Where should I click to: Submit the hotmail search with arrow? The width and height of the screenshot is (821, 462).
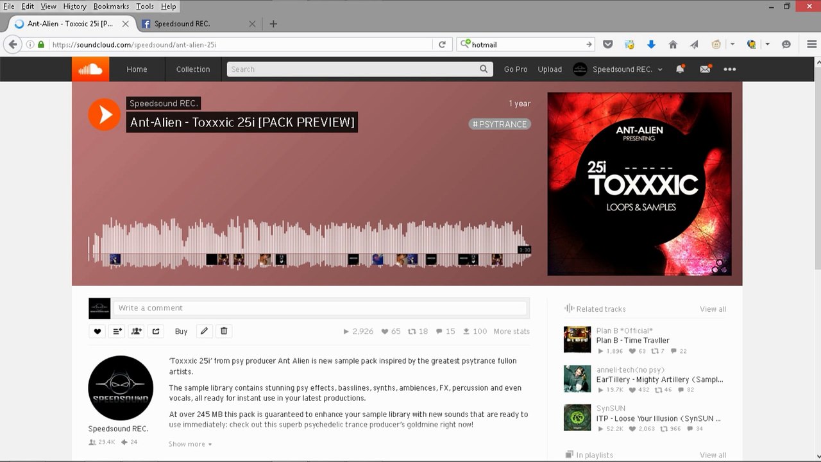click(x=589, y=44)
